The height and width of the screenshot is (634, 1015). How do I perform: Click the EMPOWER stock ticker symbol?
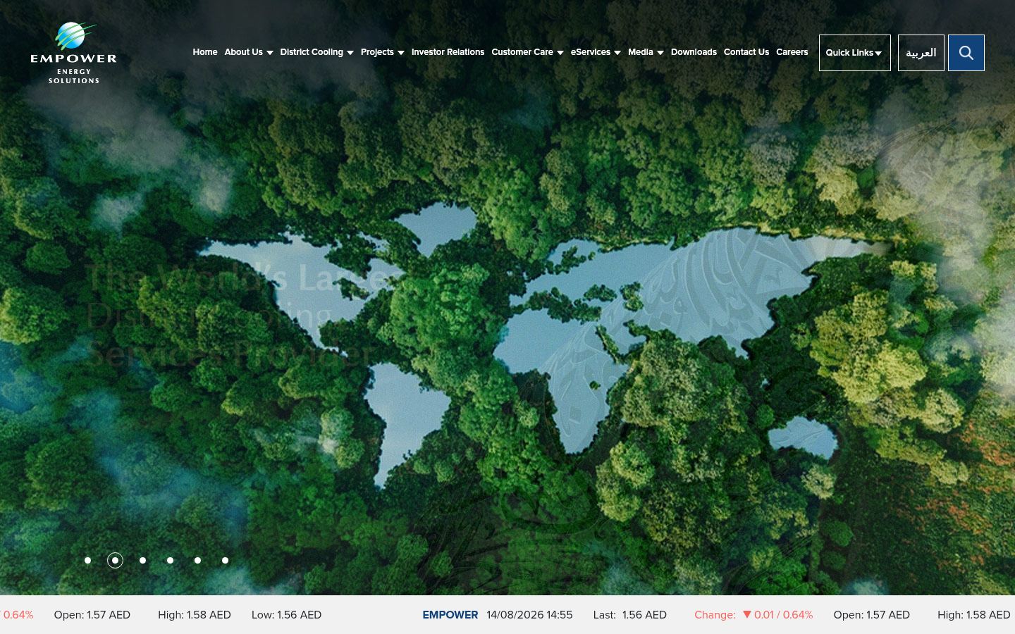[450, 615]
